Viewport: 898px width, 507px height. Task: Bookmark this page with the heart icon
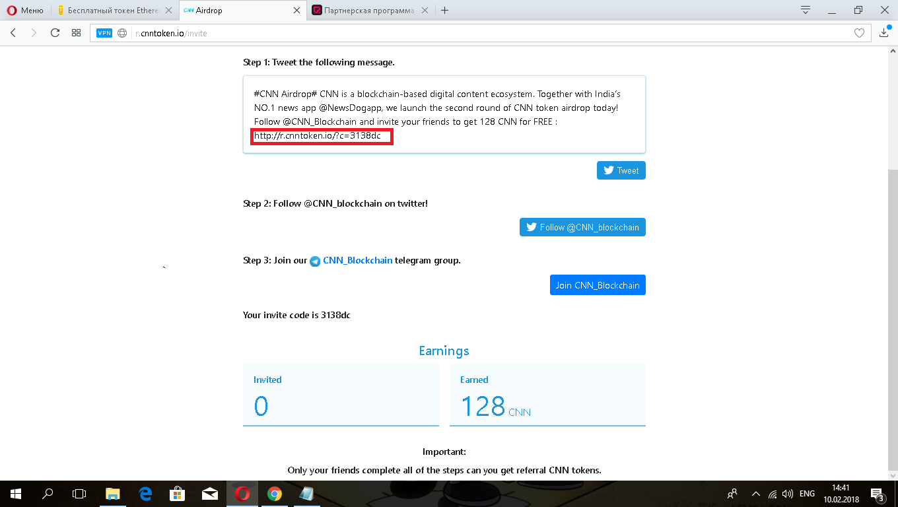859,33
